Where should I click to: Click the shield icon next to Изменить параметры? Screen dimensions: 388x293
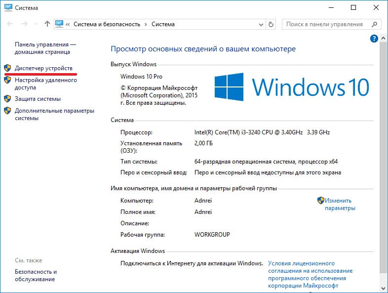point(321,201)
